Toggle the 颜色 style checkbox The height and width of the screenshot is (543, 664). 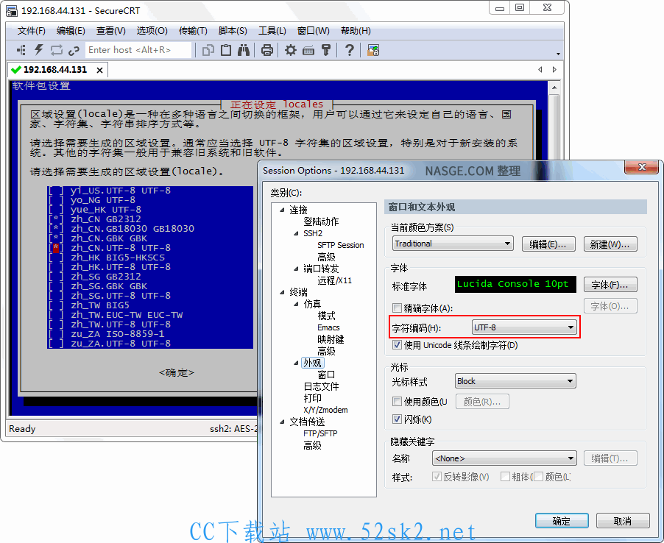538,477
